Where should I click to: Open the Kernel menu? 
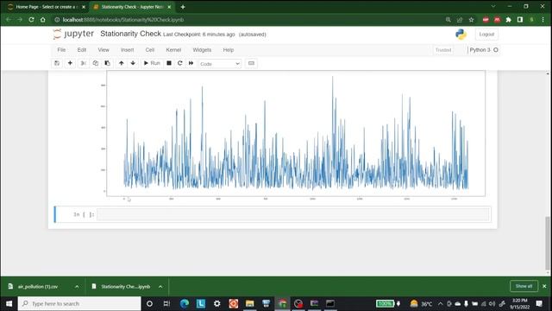(x=173, y=50)
